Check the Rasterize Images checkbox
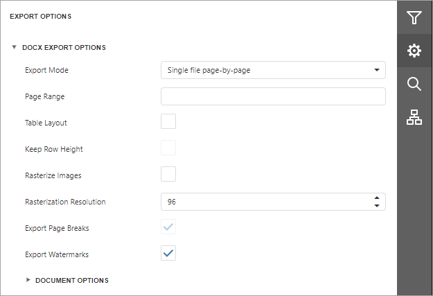The image size is (433, 296). [x=168, y=175]
